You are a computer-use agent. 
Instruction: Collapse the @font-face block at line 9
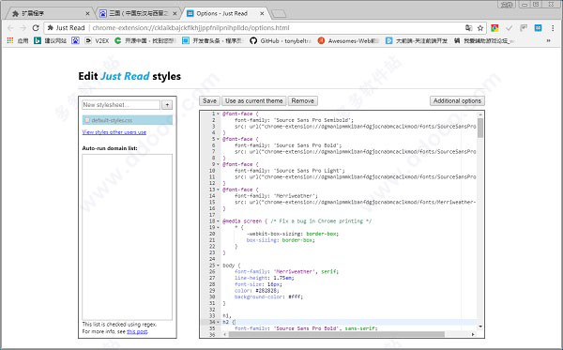pyautogui.click(x=218, y=164)
